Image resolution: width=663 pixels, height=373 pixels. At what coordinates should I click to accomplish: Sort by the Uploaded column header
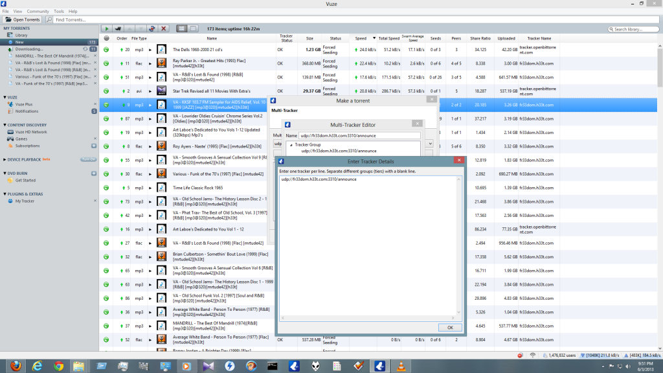pyautogui.click(x=506, y=38)
